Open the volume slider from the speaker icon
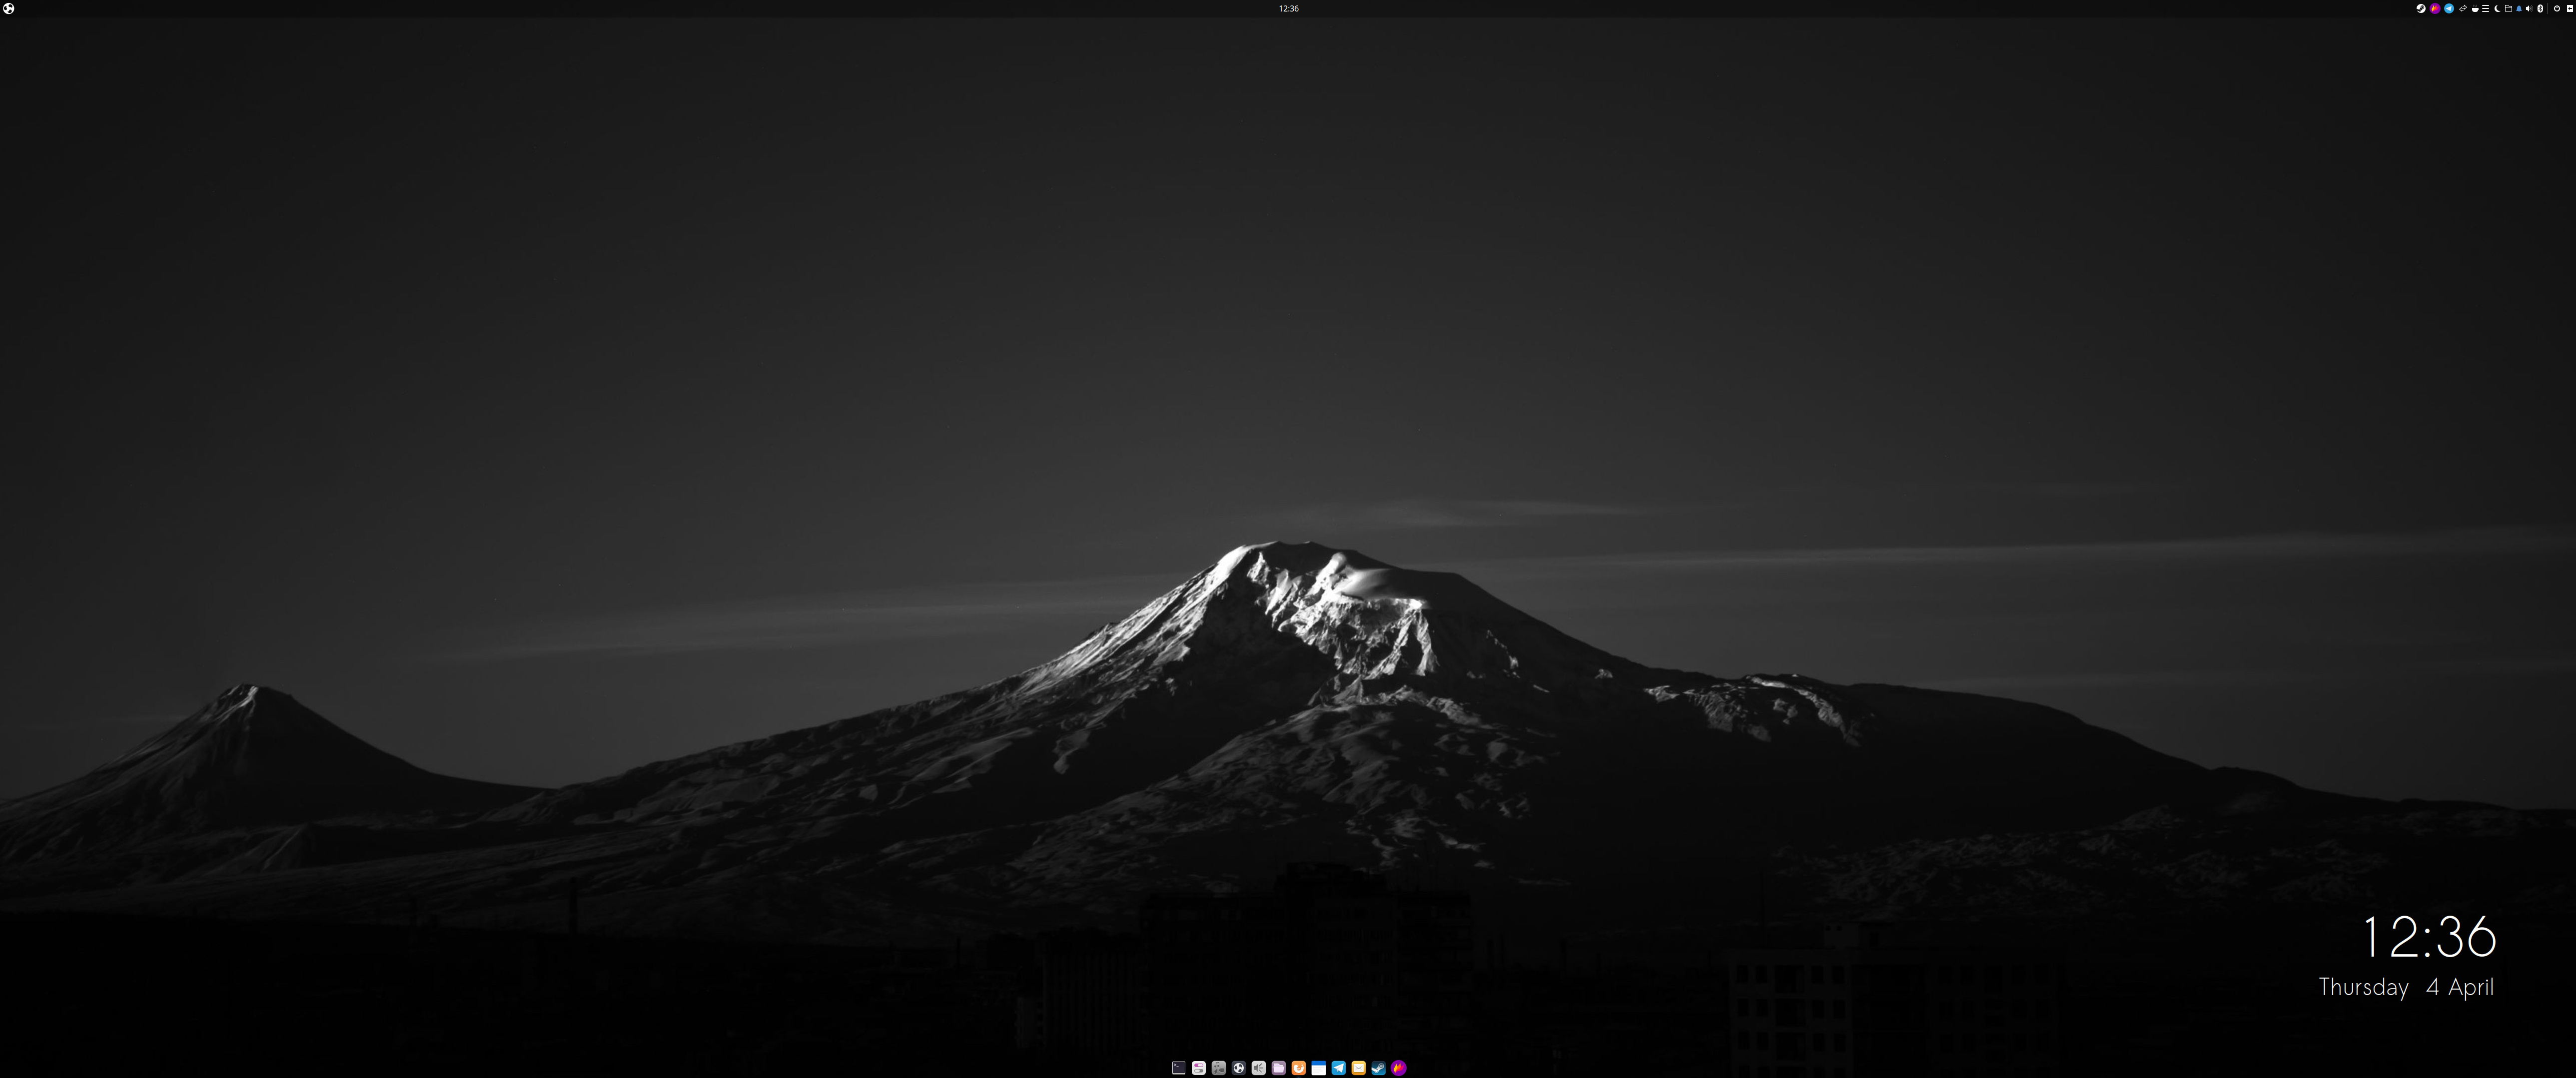 tap(2530, 9)
